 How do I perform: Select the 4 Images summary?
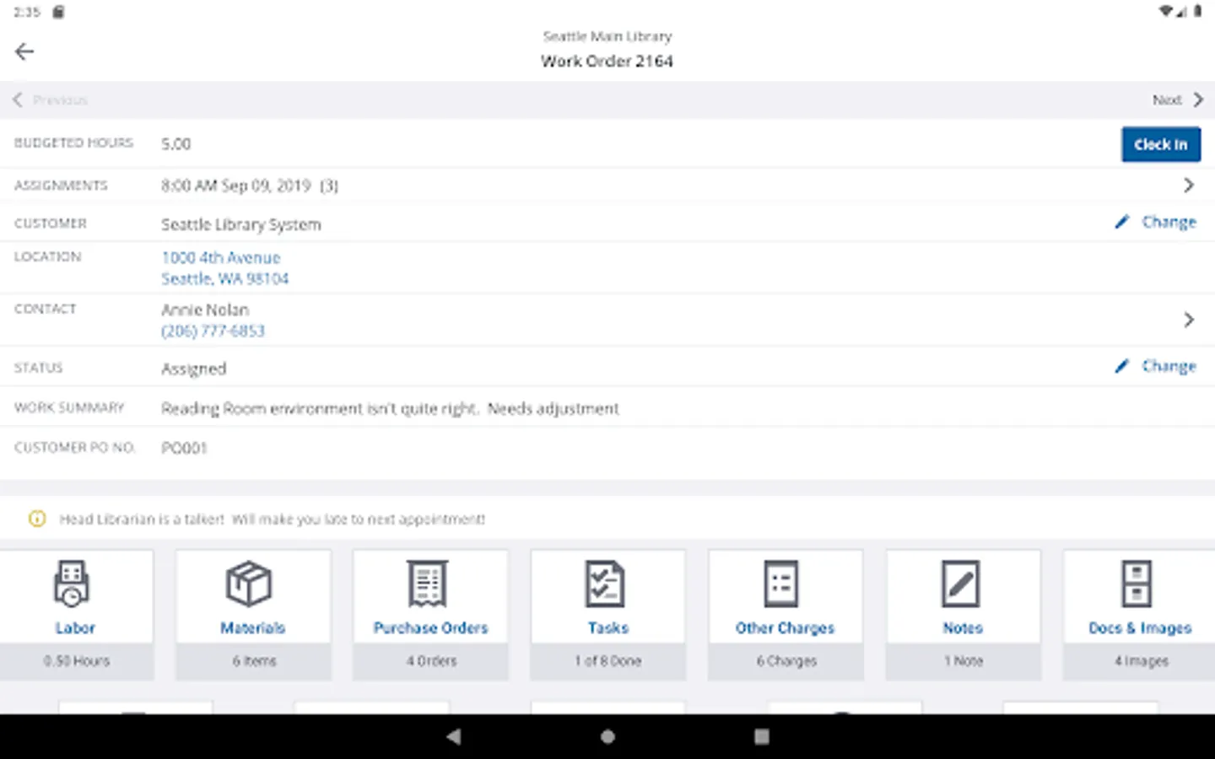tap(1141, 662)
